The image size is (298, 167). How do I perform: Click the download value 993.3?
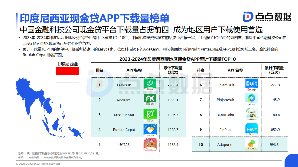coord(274,144)
